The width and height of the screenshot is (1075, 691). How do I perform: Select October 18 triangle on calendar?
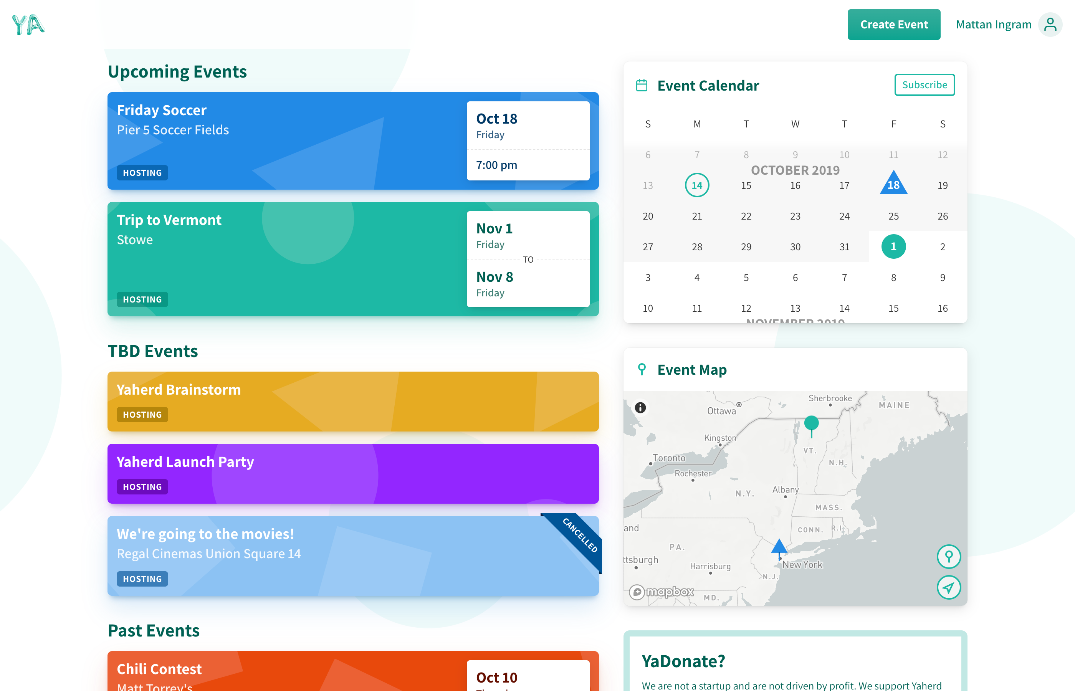click(893, 184)
